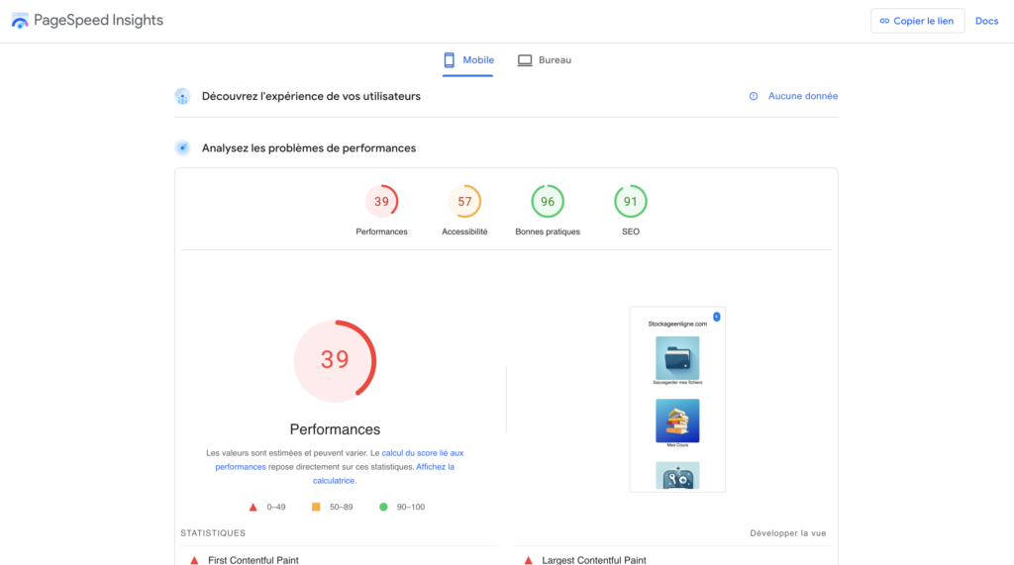The image size is (1014, 565).
Task: Open the Docs link
Action: pos(986,21)
